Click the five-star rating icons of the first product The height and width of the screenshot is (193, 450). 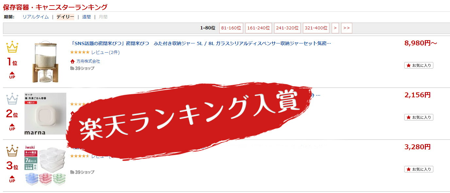[80, 52]
